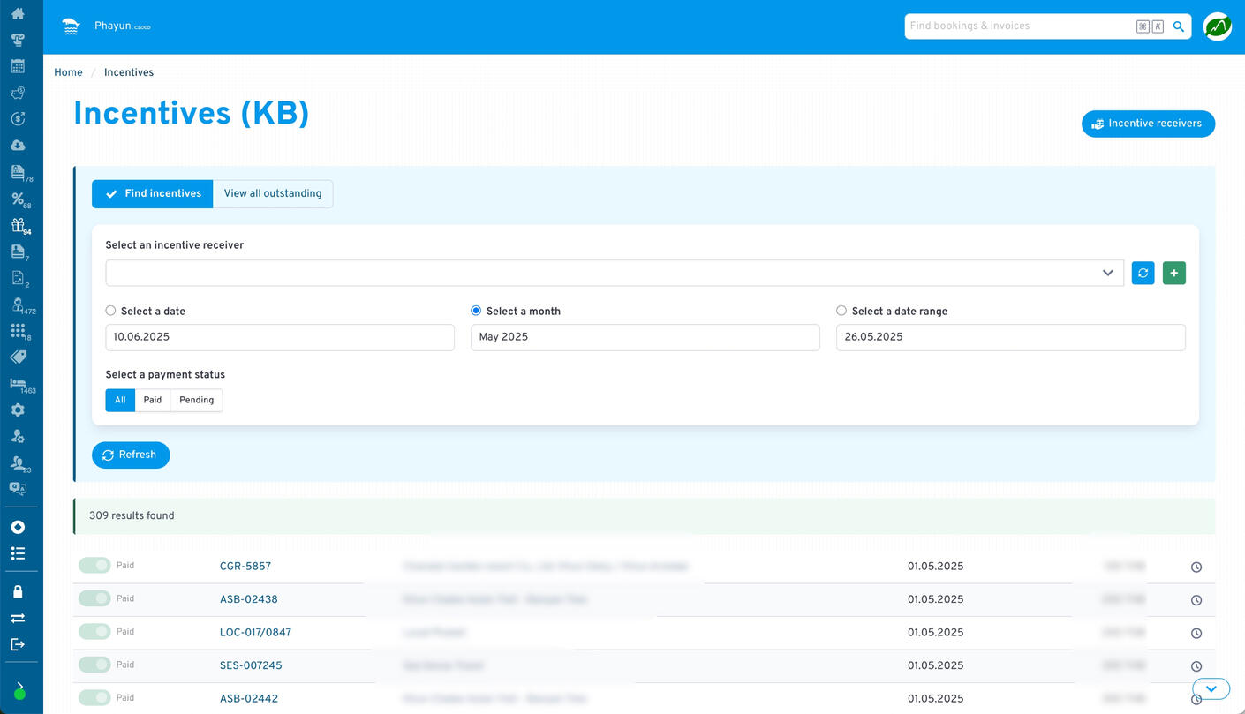
Task: Open the Home icon in sidebar
Action: click(x=18, y=13)
